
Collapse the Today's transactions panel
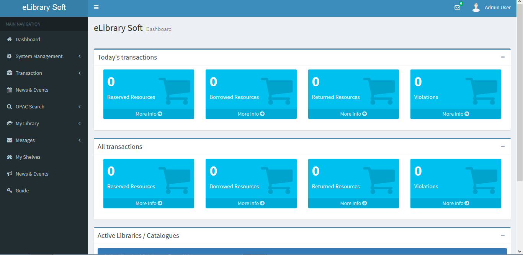(503, 57)
